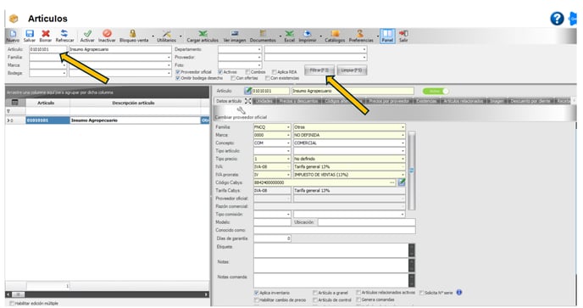The width and height of the screenshot is (583, 308).
Task: Open the Proveedor filter dropdown
Action: click(x=259, y=58)
